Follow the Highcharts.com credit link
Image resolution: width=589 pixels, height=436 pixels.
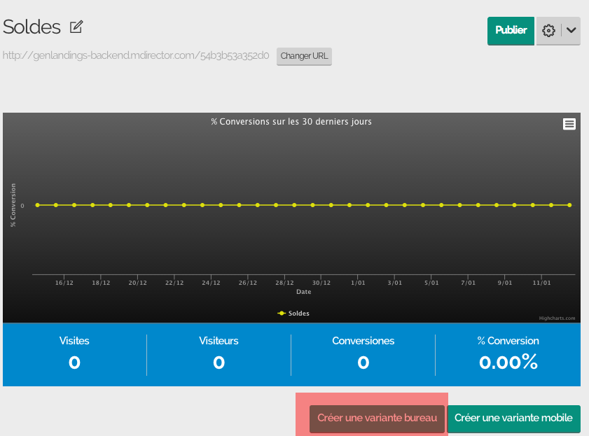557,318
